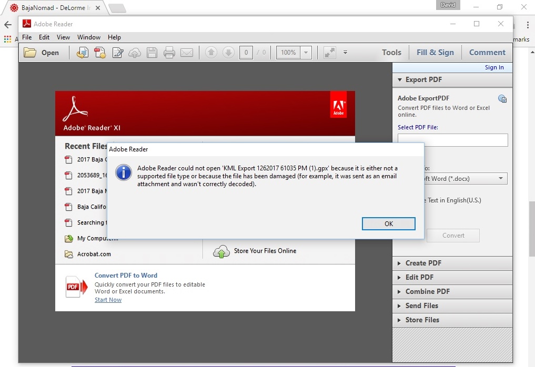535x367 pixels.
Task: Expand the Create PDF panel section
Action: [x=423, y=263]
